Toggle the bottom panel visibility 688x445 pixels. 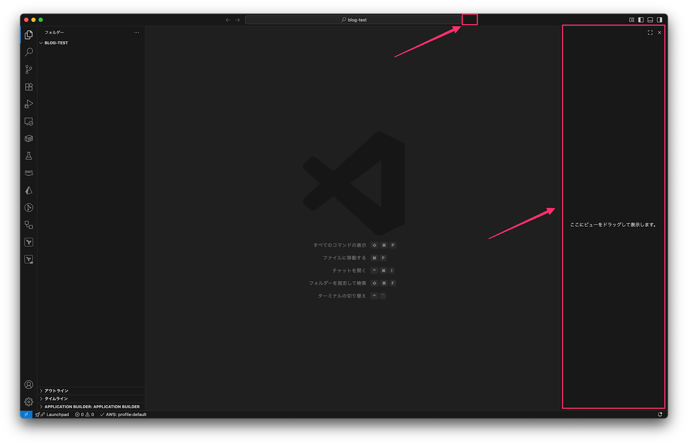point(650,20)
